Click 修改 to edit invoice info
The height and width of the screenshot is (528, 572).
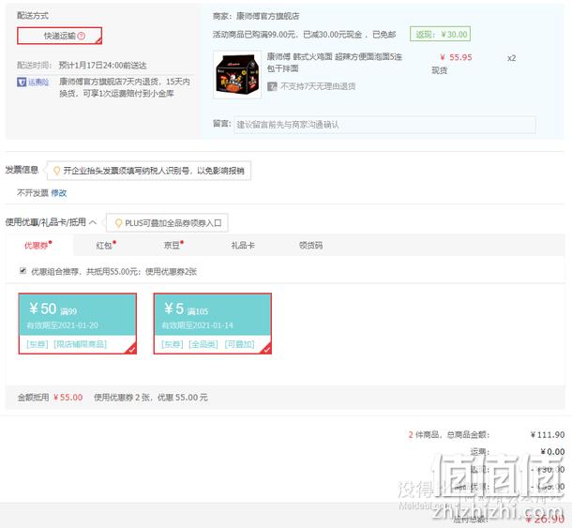click(x=59, y=192)
